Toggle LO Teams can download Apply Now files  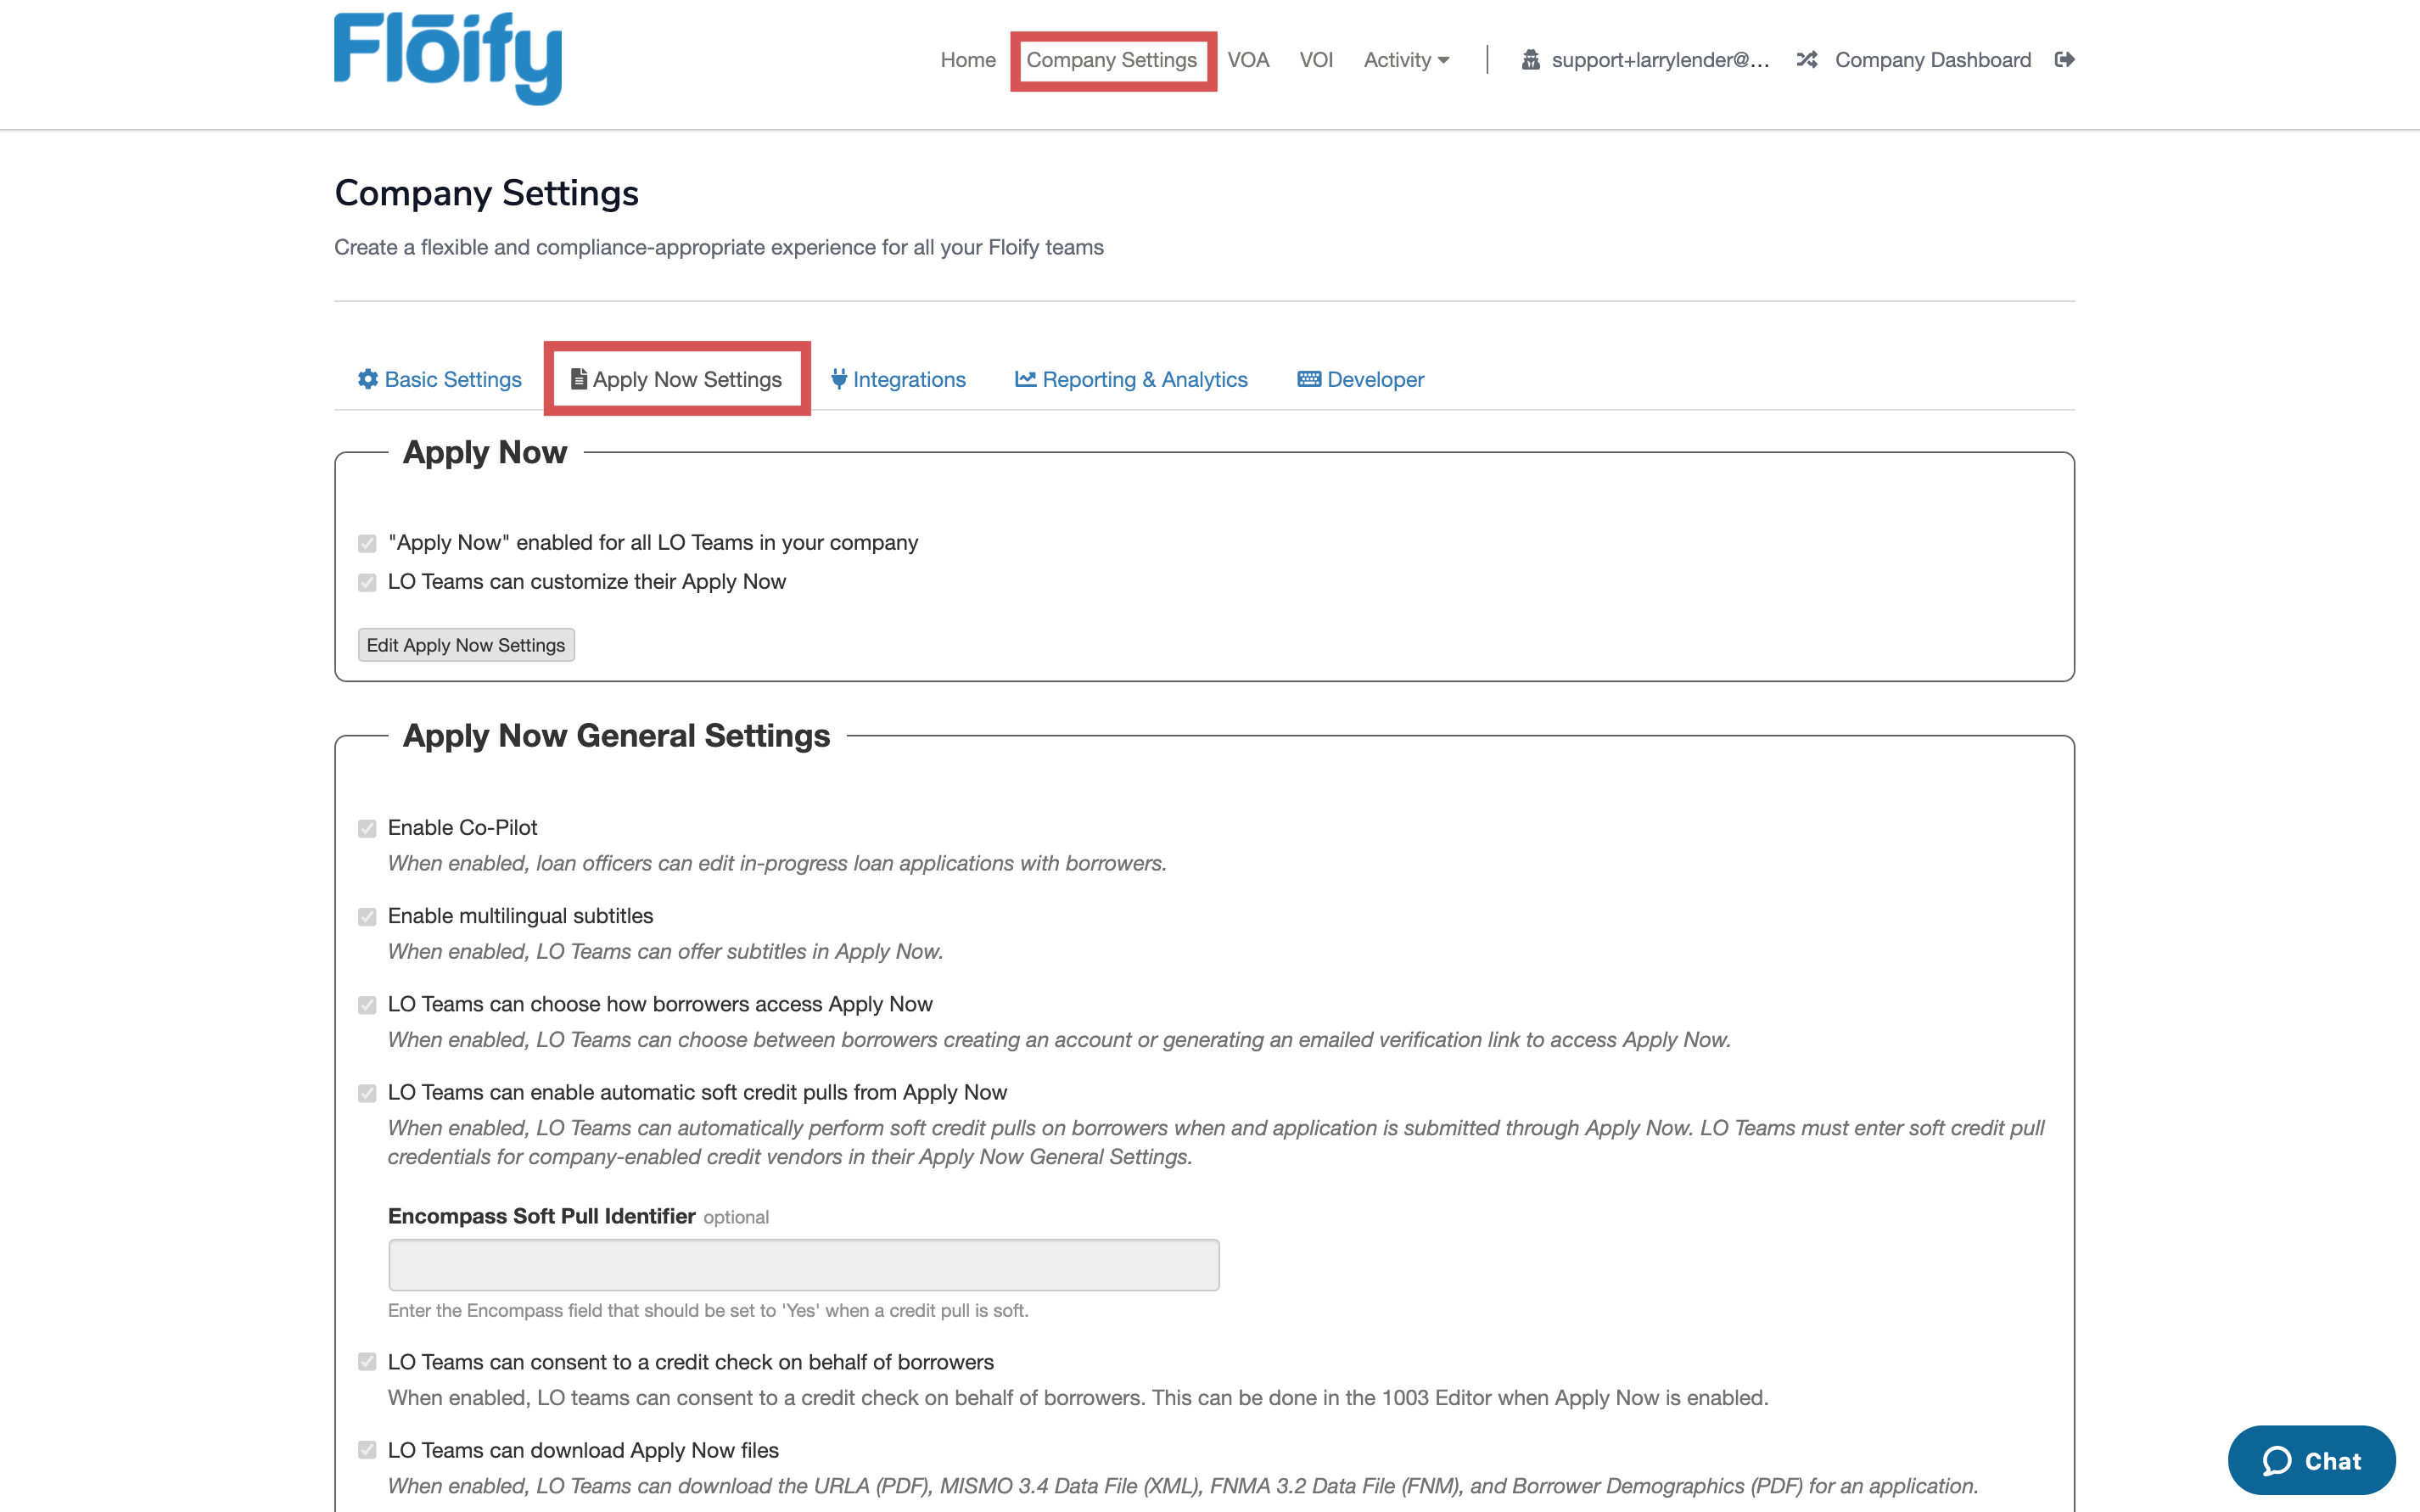(x=367, y=1450)
